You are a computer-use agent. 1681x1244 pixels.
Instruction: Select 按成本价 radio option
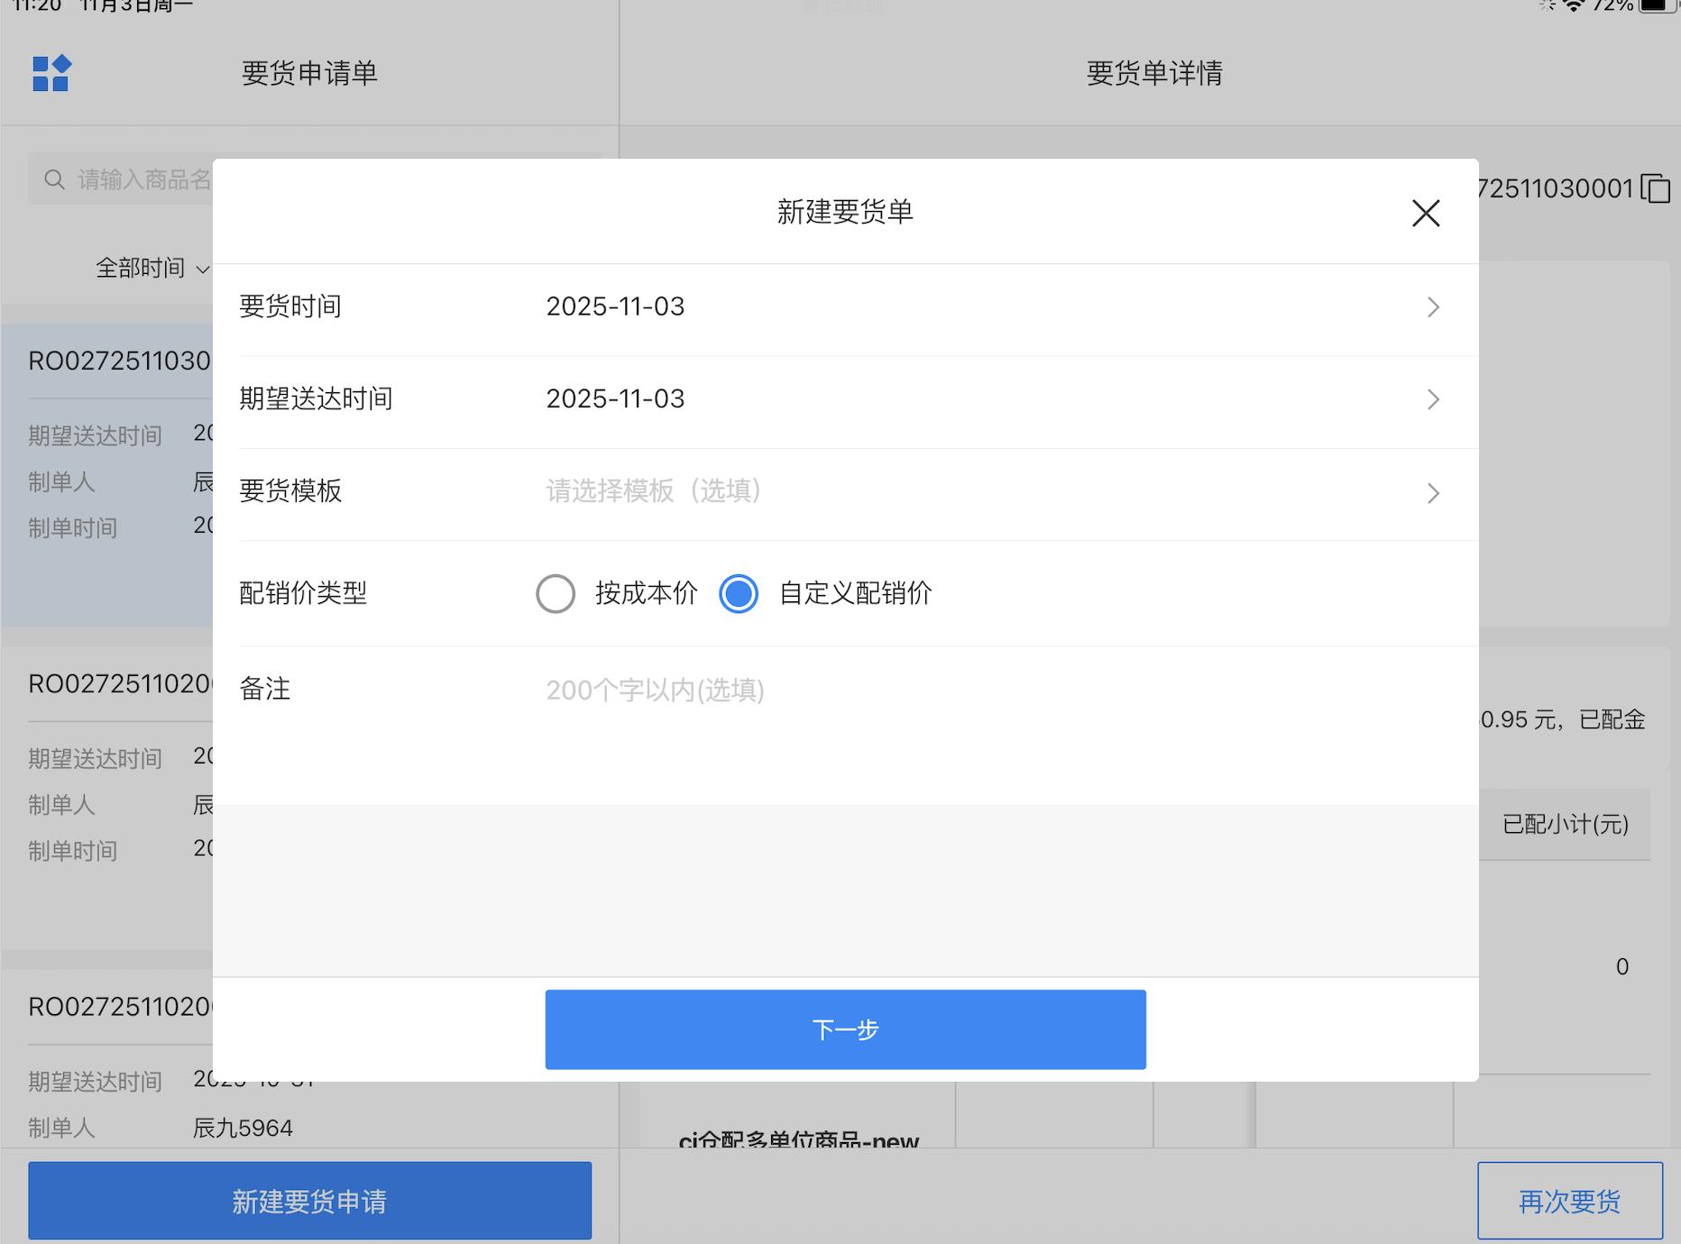click(x=556, y=594)
